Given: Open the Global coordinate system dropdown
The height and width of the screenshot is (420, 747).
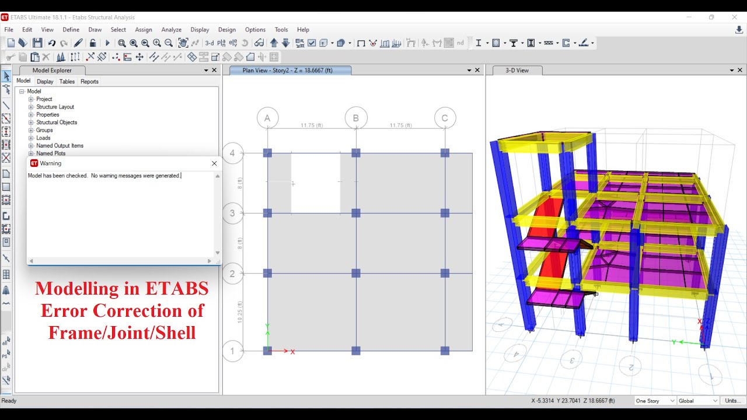Looking at the screenshot, I should 698,401.
